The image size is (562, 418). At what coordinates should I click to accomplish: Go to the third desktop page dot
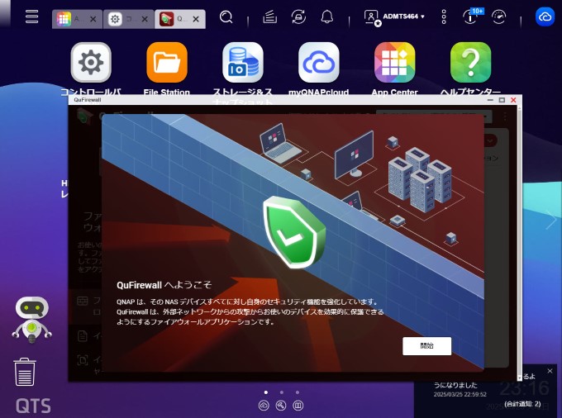298,392
